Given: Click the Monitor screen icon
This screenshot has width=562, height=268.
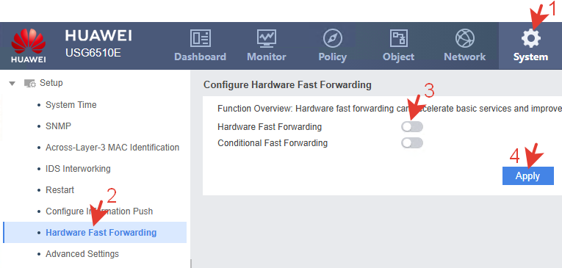Looking at the screenshot, I should click(266, 39).
